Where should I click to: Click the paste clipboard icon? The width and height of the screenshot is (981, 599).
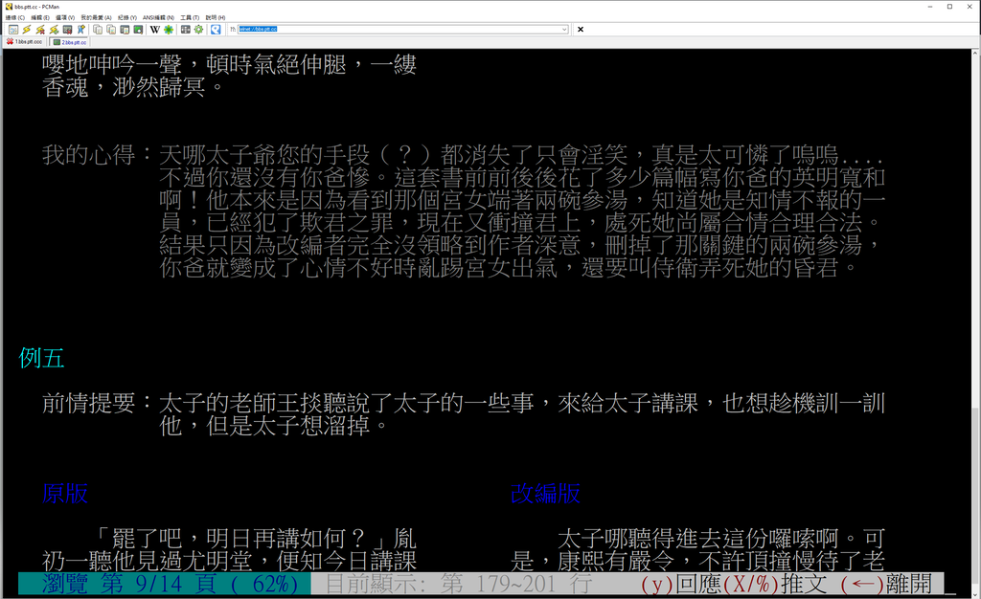click(x=125, y=30)
